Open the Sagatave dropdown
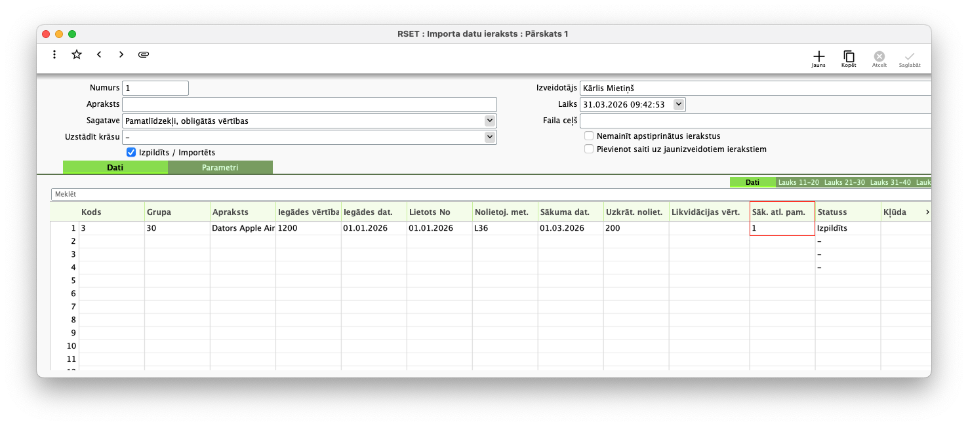 [x=489, y=121]
